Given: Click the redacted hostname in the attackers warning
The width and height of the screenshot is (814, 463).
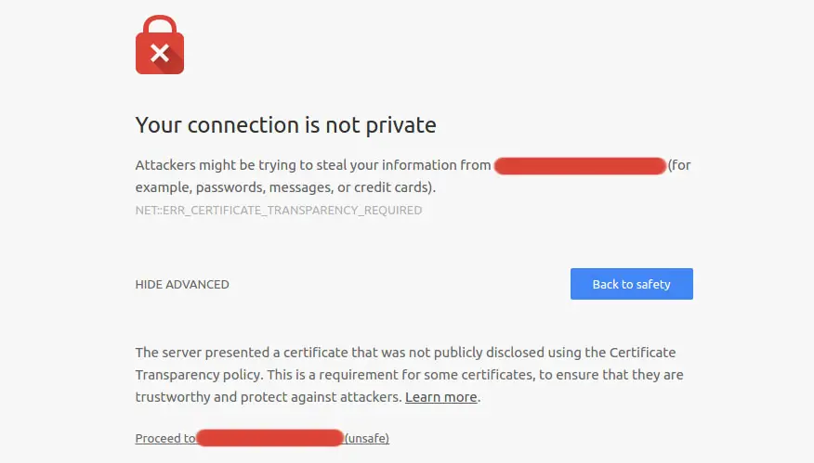Looking at the screenshot, I should coord(580,166).
